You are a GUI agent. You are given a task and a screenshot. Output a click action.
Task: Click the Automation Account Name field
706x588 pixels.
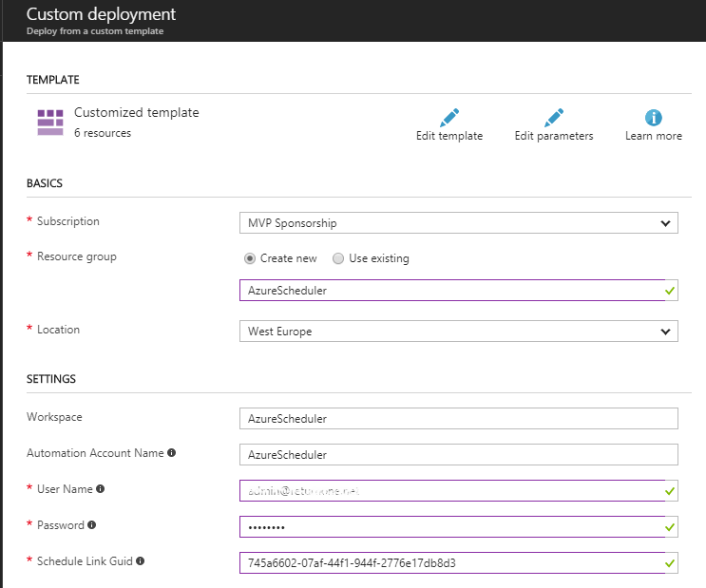458,454
